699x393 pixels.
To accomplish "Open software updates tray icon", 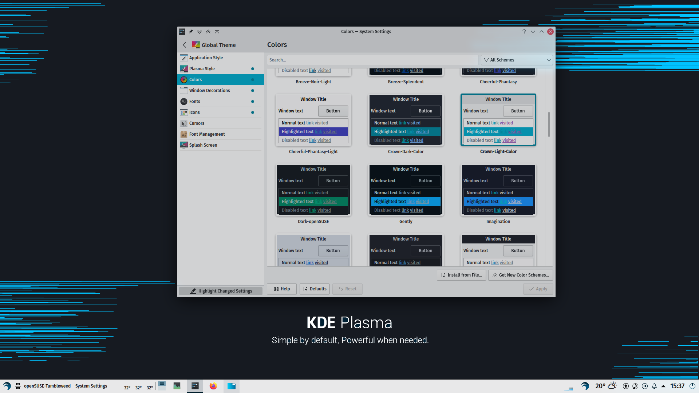I will click(626, 386).
